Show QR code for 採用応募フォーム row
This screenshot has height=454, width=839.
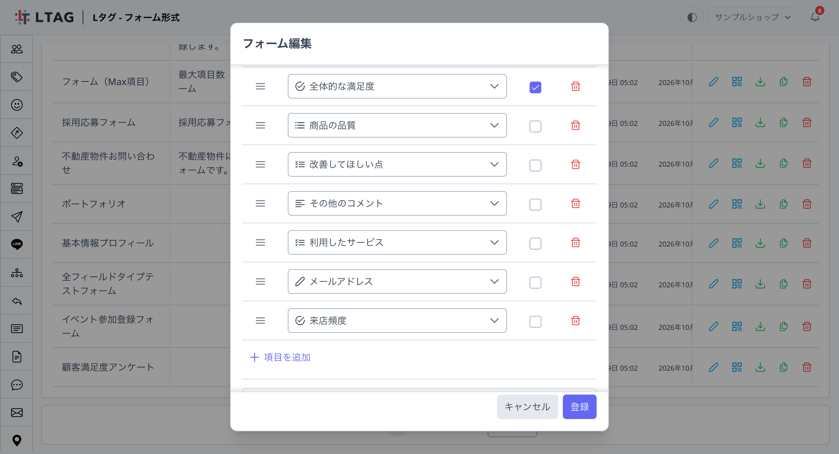click(737, 123)
